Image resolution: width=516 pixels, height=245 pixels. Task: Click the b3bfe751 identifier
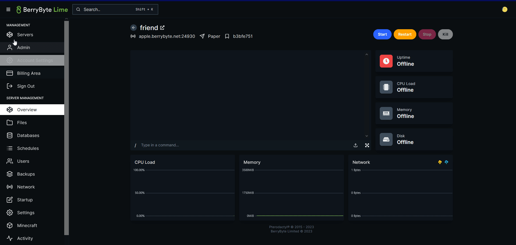click(243, 36)
